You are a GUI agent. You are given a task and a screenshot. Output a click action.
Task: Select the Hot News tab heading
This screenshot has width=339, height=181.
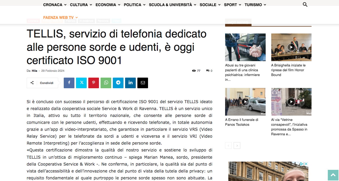[x=238, y=22]
